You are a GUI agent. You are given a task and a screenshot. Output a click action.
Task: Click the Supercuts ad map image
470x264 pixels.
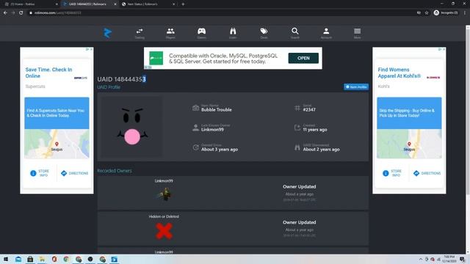coord(57,144)
